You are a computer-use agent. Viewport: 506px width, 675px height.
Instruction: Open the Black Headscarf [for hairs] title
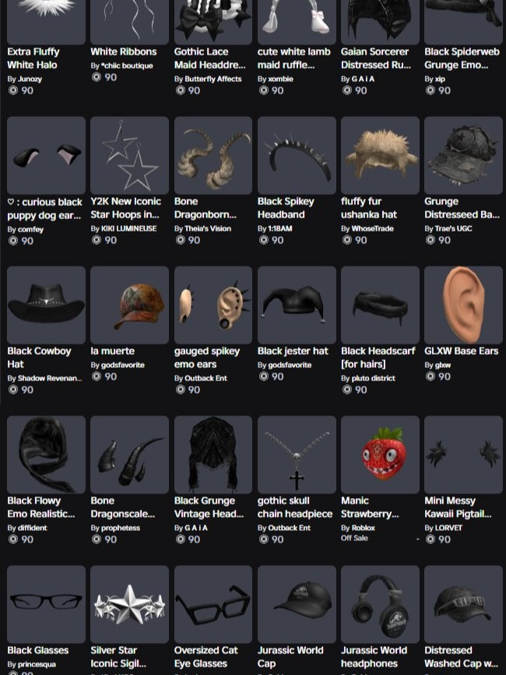click(378, 358)
